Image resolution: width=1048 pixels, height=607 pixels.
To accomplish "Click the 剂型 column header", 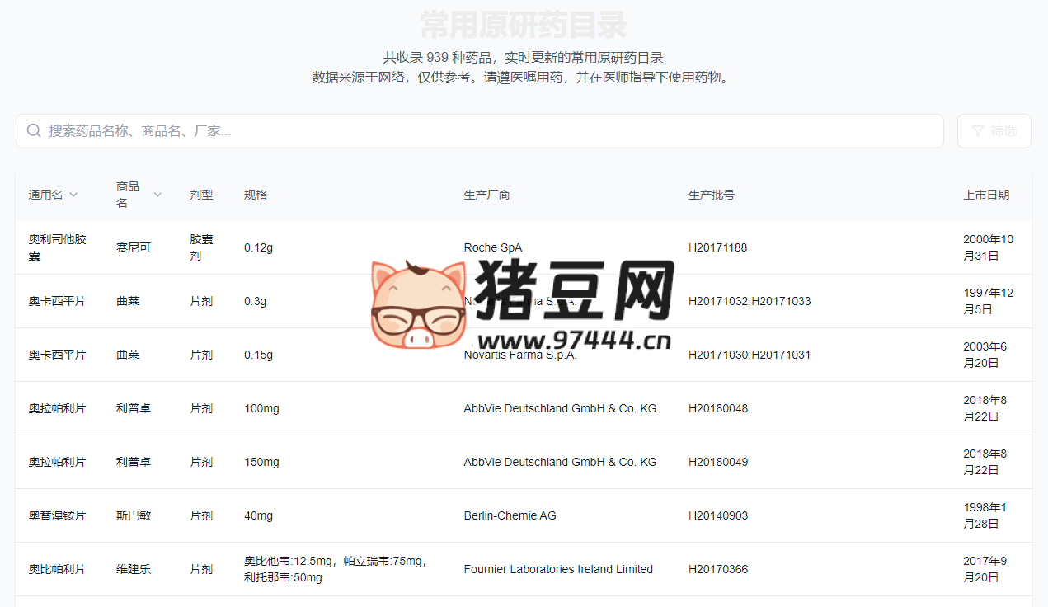I will pos(201,195).
